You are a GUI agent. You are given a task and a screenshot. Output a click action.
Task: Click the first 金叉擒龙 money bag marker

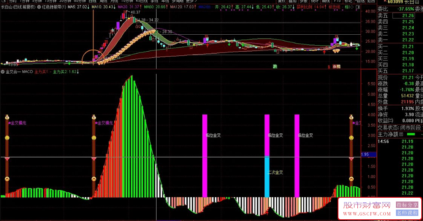(x=7, y=117)
